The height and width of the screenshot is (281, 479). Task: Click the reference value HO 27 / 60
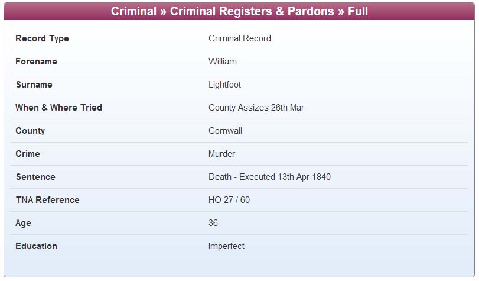229,200
